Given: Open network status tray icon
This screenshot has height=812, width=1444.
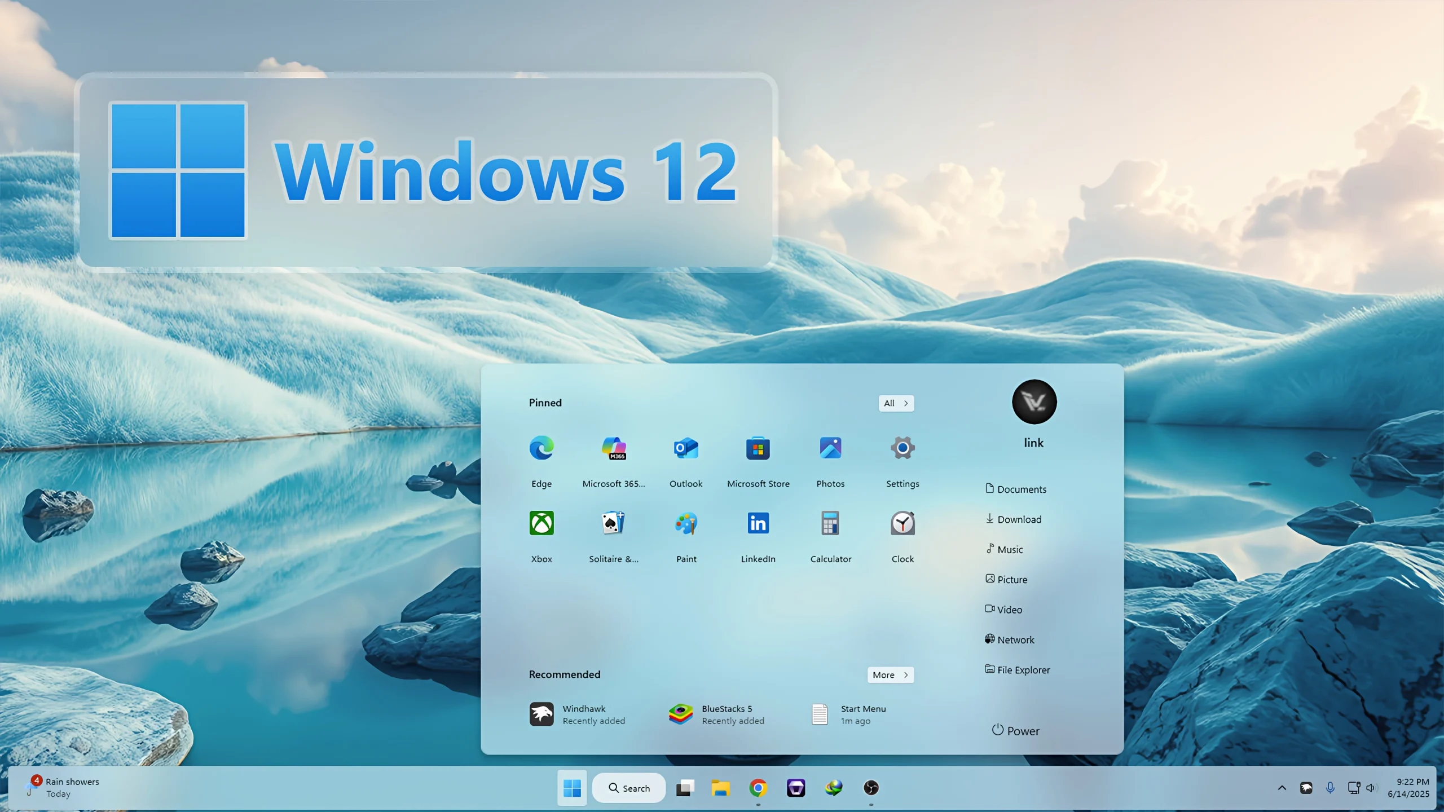Looking at the screenshot, I should click(x=1354, y=788).
